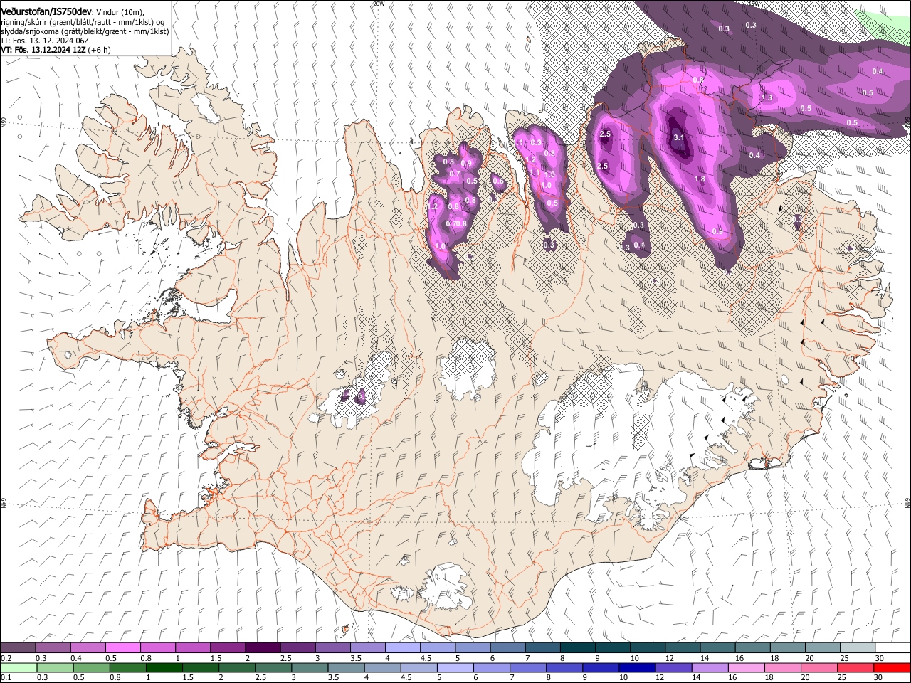The width and height of the screenshot is (911, 683).
Task: Select the magenta 1 swatch in snow legend
Action: 192,648
